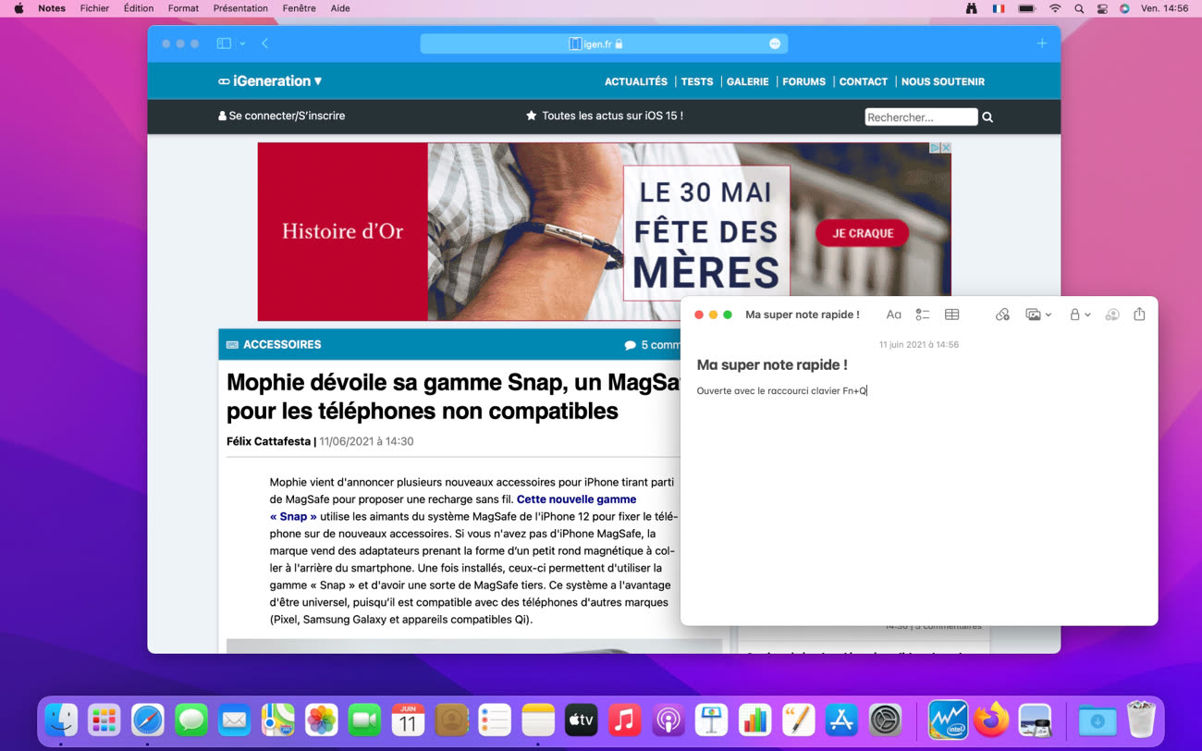Insert a table in the quick note
Screen dimensions: 1202x751
tap(951, 314)
